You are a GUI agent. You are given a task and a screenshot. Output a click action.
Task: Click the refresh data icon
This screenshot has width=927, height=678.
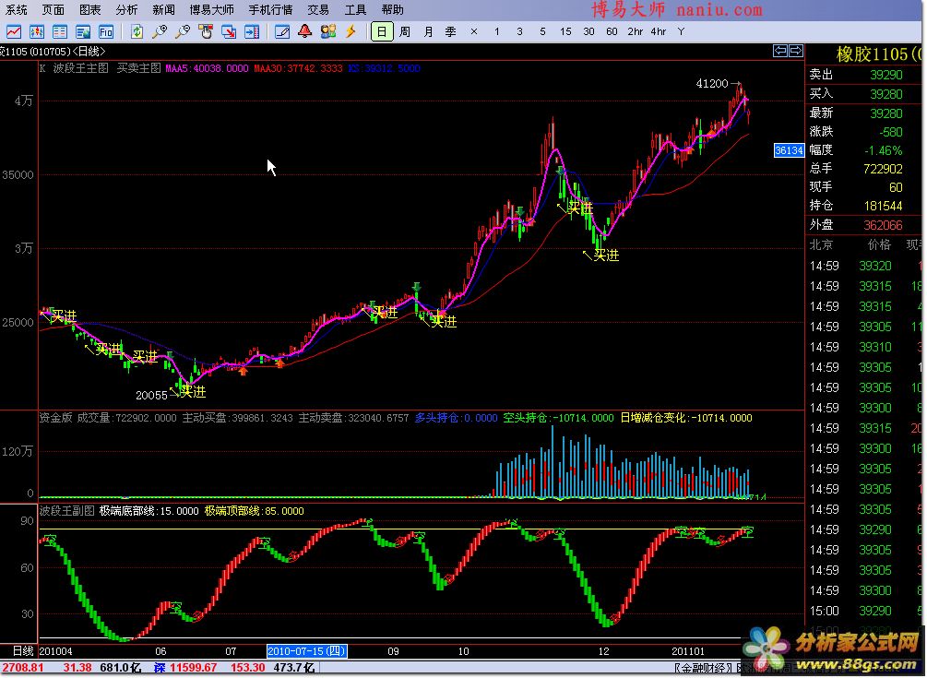(137, 32)
